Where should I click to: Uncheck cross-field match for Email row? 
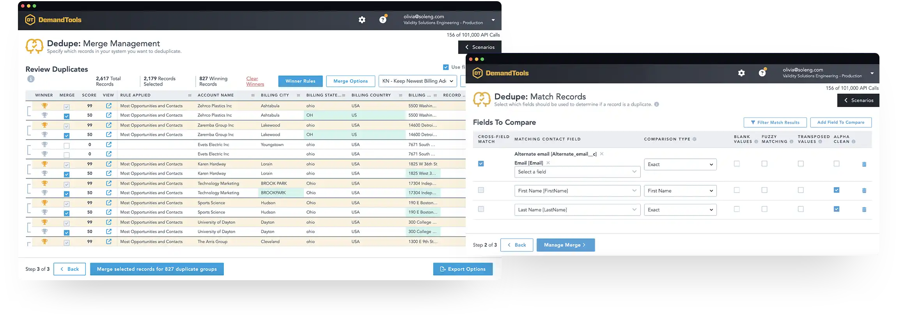(x=481, y=164)
